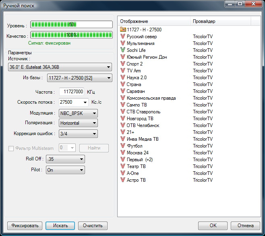265x236 pixels.
Task: Click the icon beside Астро ТВ
Action: coord(123,180)
